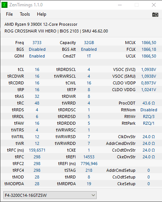Viewport: 162px width, 202px height.
Task: Click the ZenTimings app logo icon
Action: coord(4,5)
